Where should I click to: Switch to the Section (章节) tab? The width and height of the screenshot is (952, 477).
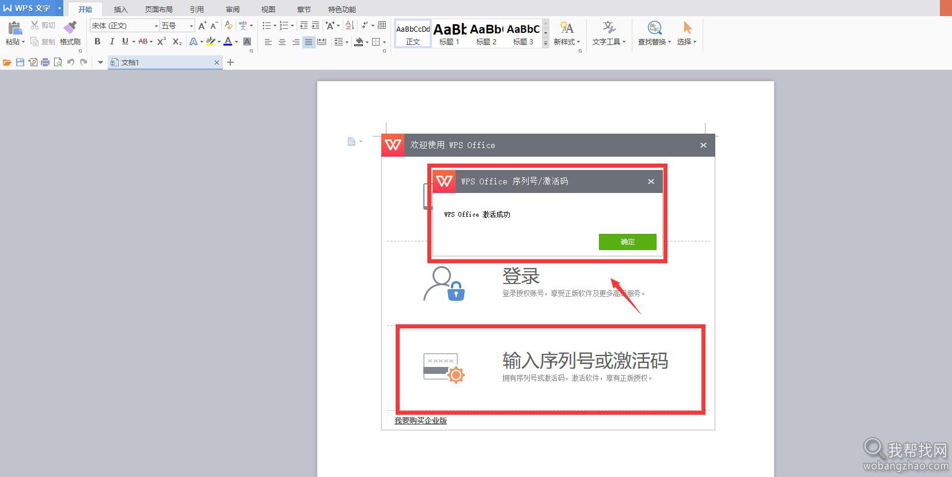[x=304, y=9]
